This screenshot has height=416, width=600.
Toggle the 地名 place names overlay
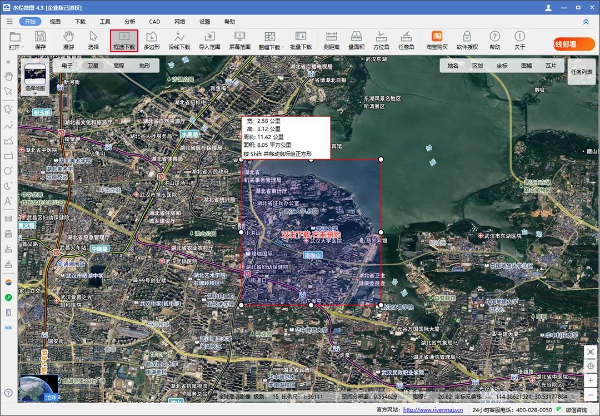point(453,66)
